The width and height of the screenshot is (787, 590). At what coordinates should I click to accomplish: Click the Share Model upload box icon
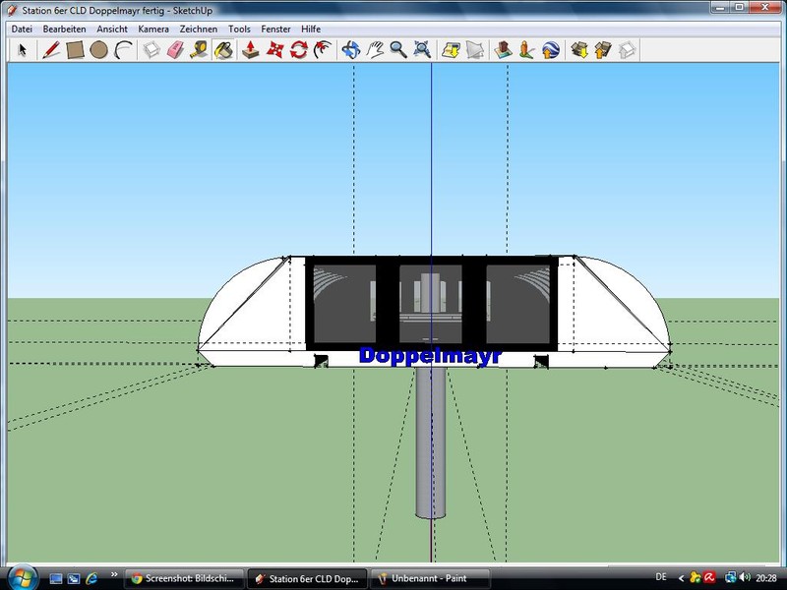pos(603,50)
